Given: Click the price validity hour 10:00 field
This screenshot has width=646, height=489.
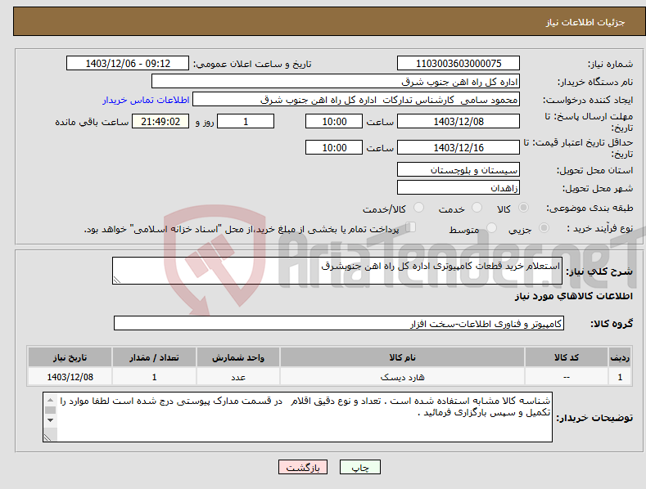Looking at the screenshot, I should pos(334,147).
